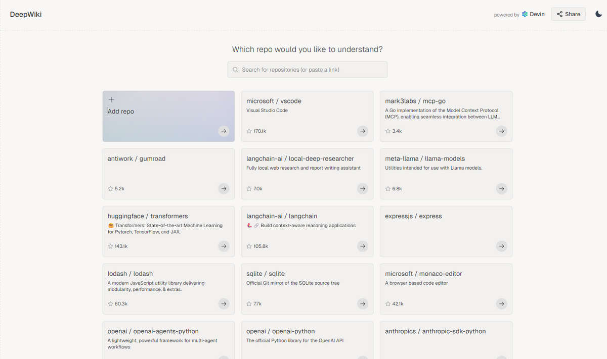Open mark3labs / mcp-go arrow button
Screen dimensions: 607x359
(x=501, y=131)
